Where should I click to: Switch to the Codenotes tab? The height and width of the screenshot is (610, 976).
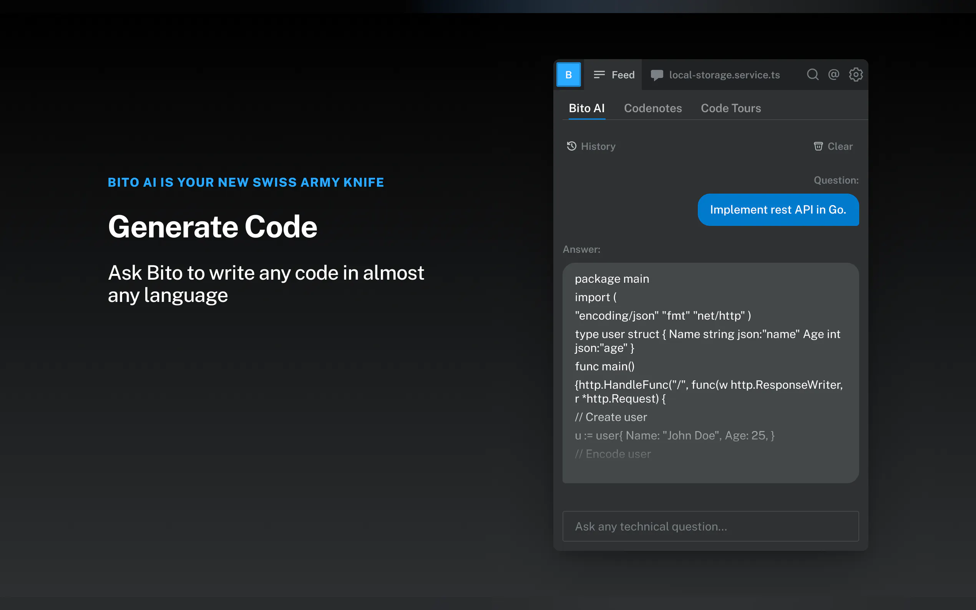click(x=652, y=108)
